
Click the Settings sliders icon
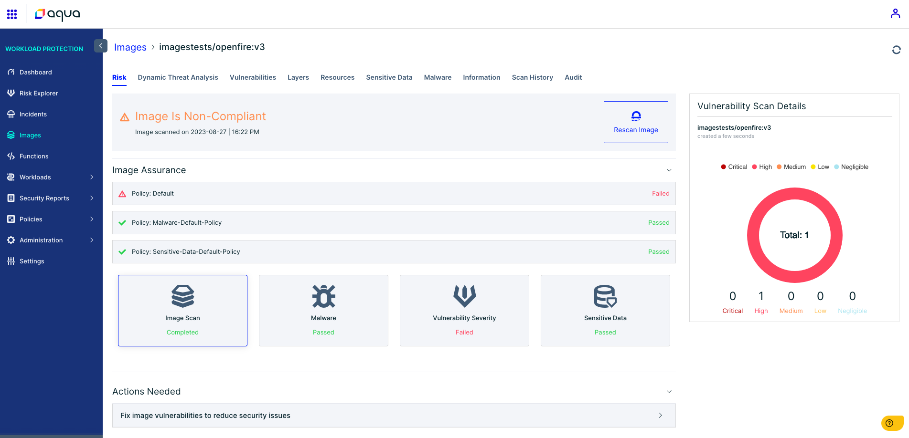click(11, 261)
